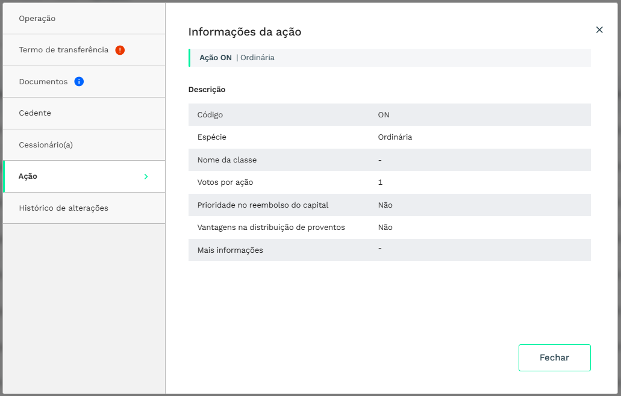
Task: Click the green chevron arrow on Ação tab
Action: 146,176
